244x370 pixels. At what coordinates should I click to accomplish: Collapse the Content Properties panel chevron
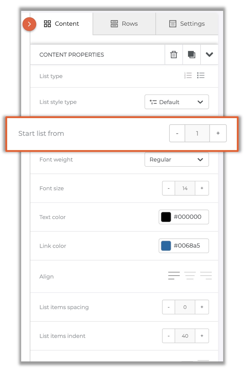click(x=209, y=55)
